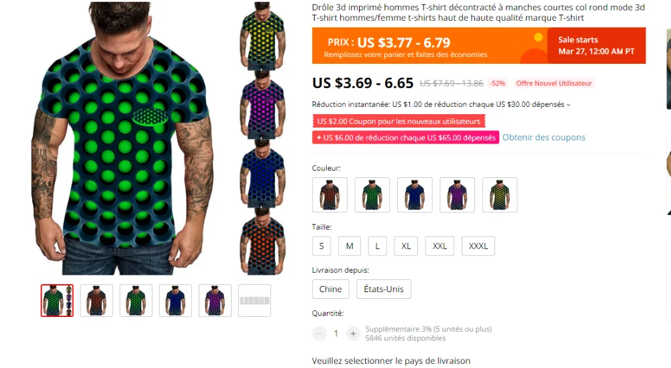
Task: Show the orange shirt gallery thumbnail
Action: (97, 300)
